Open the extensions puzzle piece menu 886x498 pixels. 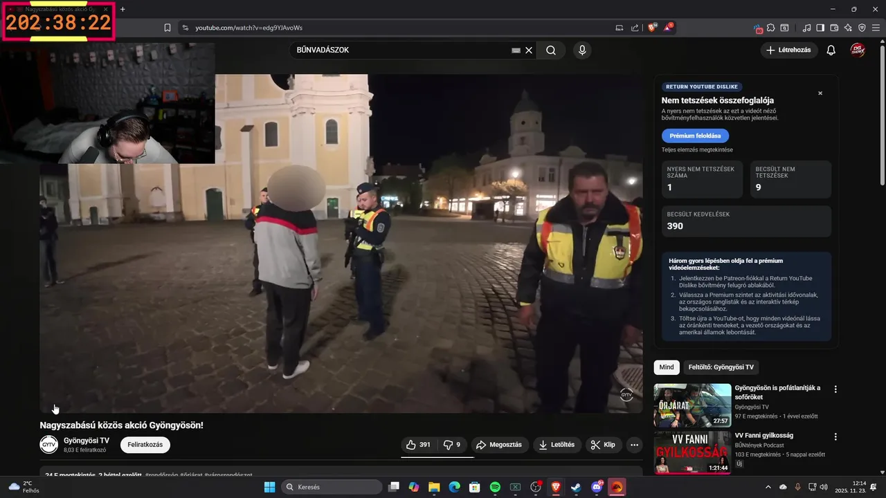coord(771,28)
